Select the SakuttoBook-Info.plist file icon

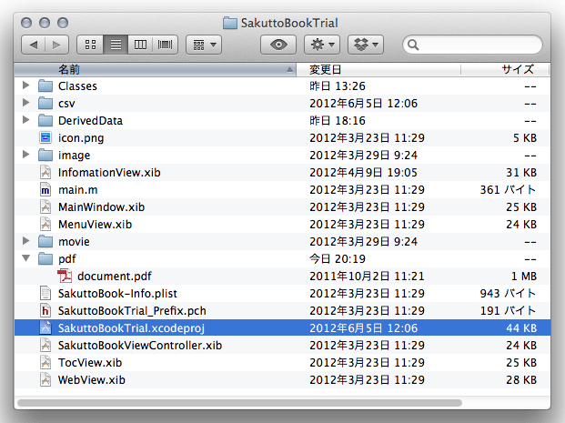click(45, 293)
